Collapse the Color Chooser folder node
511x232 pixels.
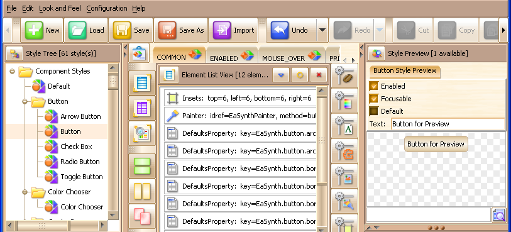pyautogui.click(x=25, y=192)
